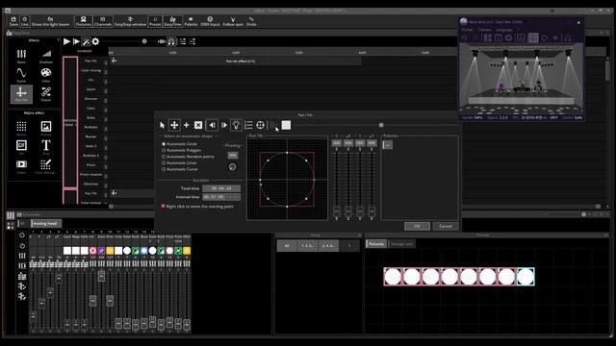Select the arrow pointer tool in Pan/Tilt dialog
Viewport: 616px width, 346px height.
163,125
